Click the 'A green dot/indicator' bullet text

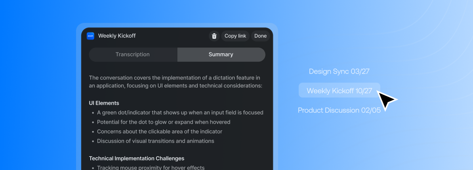click(x=180, y=113)
